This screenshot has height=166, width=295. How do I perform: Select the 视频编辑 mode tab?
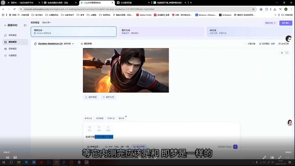(x=99, y=118)
